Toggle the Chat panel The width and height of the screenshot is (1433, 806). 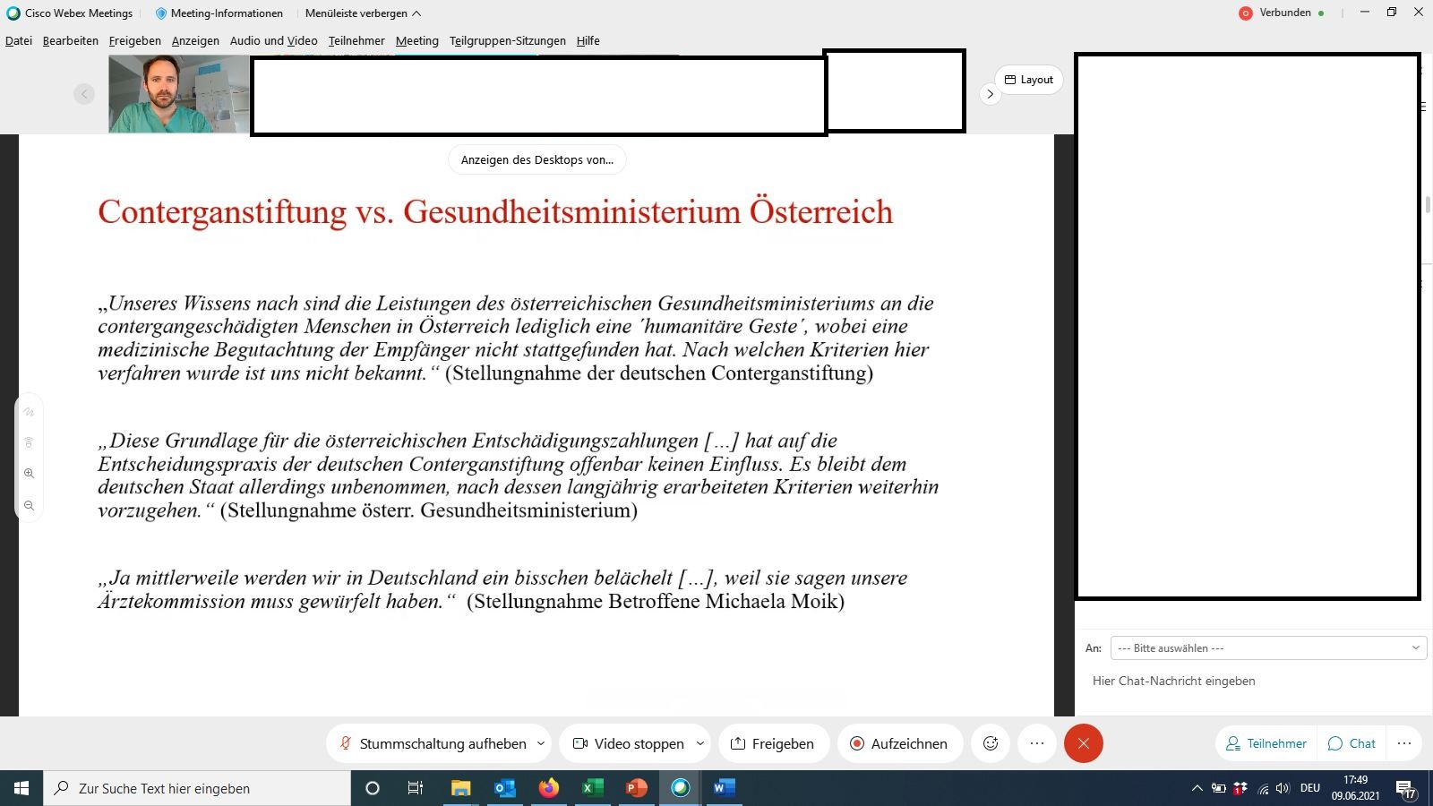point(1351,743)
